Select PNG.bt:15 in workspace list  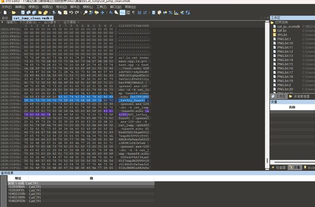285,64
